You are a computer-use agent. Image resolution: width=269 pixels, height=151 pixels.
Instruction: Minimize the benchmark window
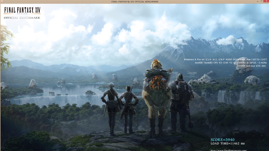[258, 1]
